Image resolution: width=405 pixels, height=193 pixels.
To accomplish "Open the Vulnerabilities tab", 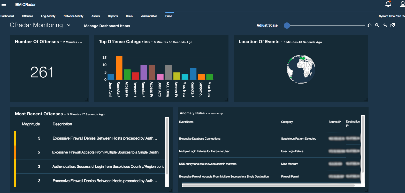I will (x=149, y=16).
